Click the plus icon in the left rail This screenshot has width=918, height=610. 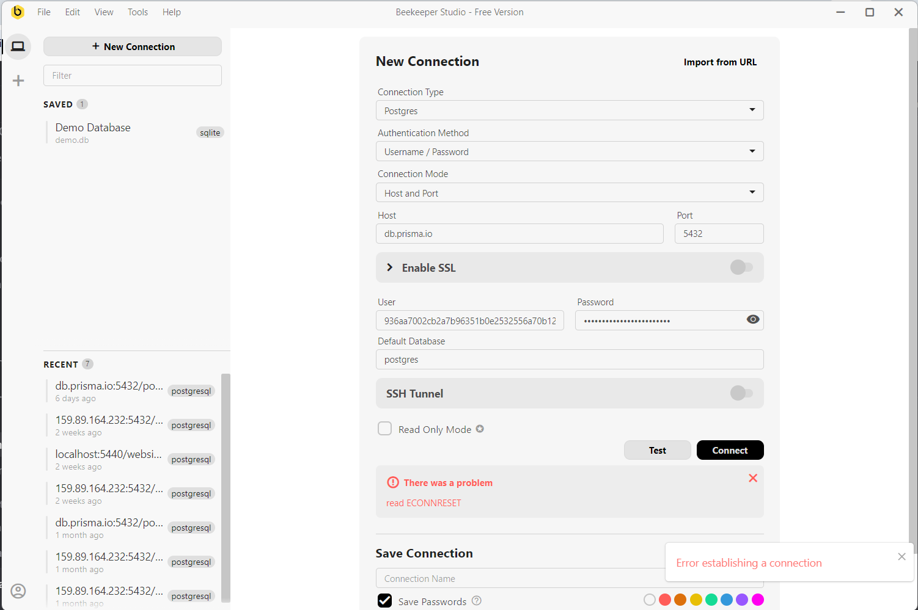click(18, 81)
